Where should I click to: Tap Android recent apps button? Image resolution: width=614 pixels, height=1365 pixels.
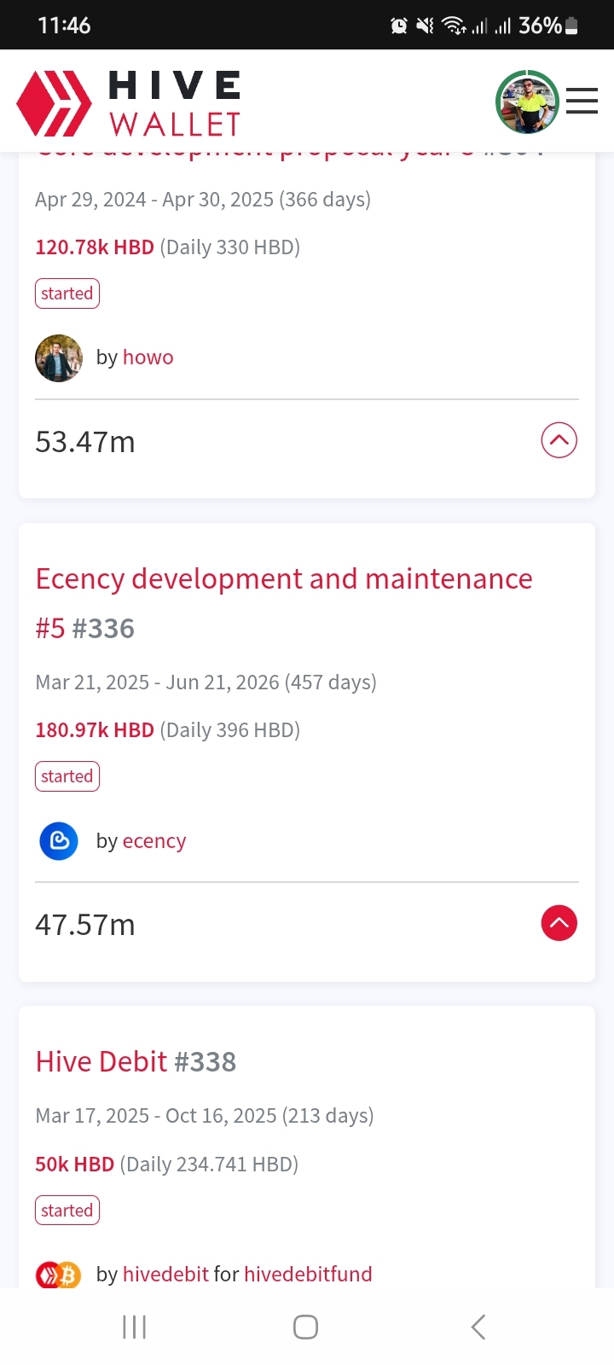tap(135, 1327)
